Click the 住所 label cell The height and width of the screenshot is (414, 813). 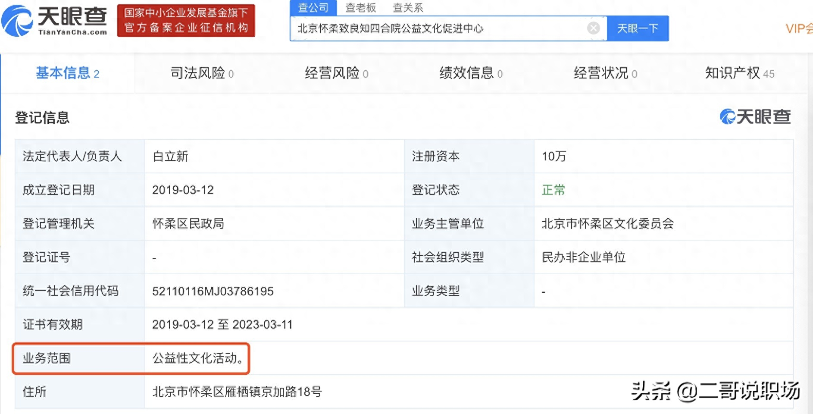point(80,392)
